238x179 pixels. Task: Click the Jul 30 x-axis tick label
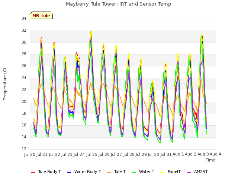154,154
